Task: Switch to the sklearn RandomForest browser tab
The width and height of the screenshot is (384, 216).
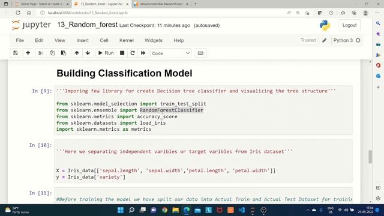Action: (x=161, y=4)
